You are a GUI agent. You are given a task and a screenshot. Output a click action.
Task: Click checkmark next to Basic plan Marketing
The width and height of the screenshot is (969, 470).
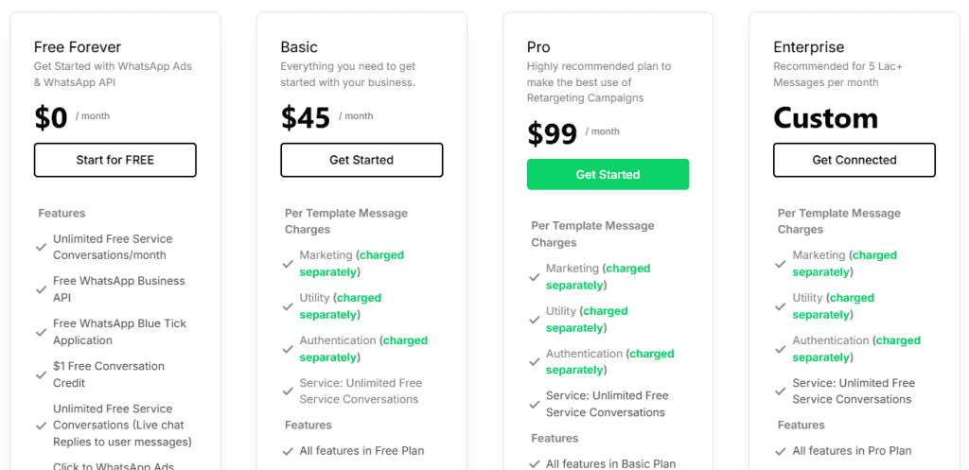point(288,264)
